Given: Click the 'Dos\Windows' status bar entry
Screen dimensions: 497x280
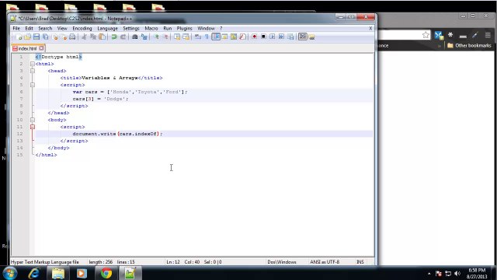Looking at the screenshot, I should pyautogui.click(x=281, y=262).
